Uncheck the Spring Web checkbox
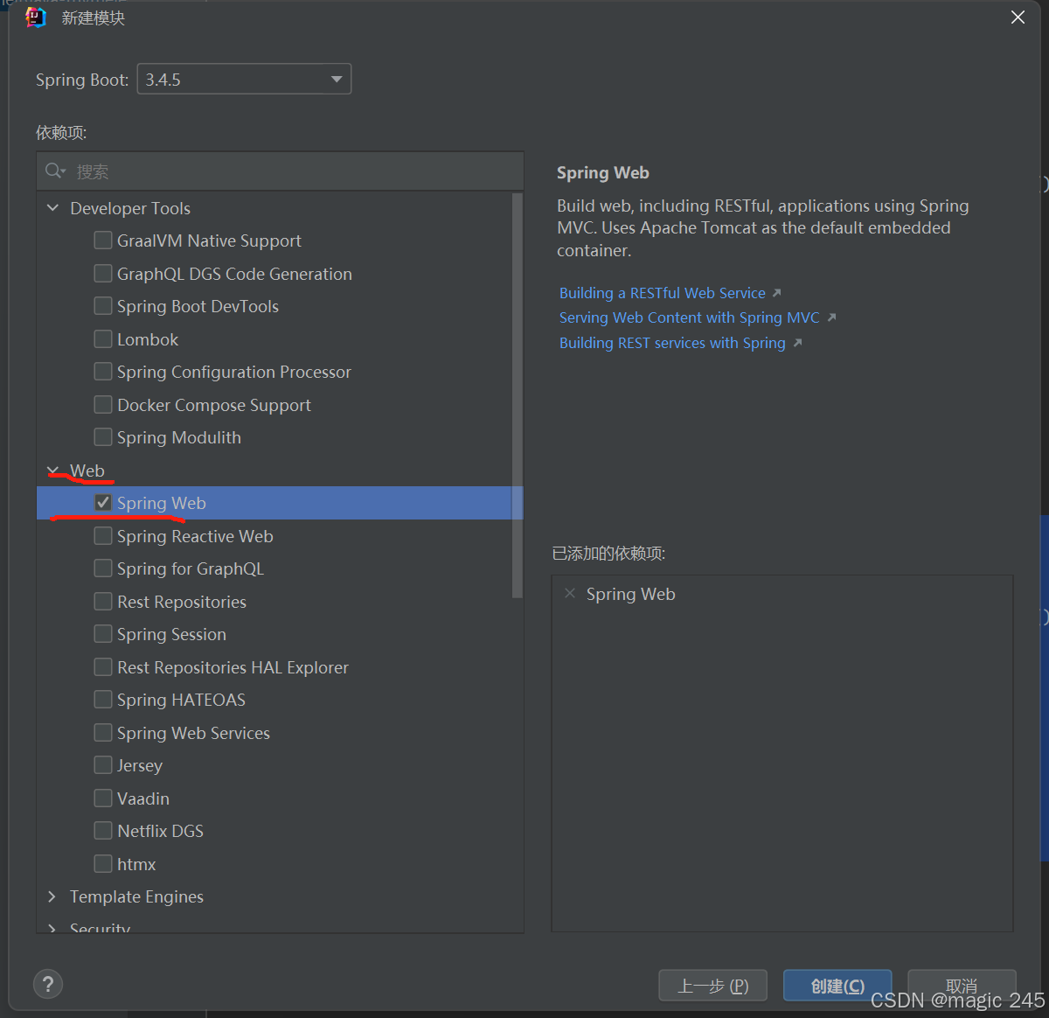Image resolution: width=1049 pixels, height=1018 pixels. coord(103,503)
